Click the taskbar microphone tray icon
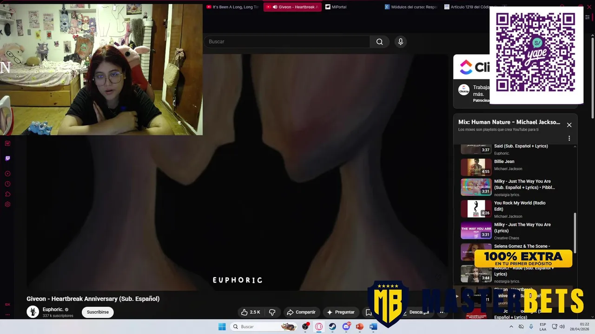The height and width of the screenshot is (334, 595). coord(531,327)
